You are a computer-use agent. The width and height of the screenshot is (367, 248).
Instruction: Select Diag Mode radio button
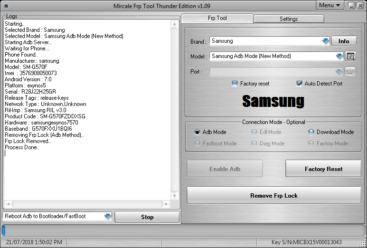coord(254,143)
